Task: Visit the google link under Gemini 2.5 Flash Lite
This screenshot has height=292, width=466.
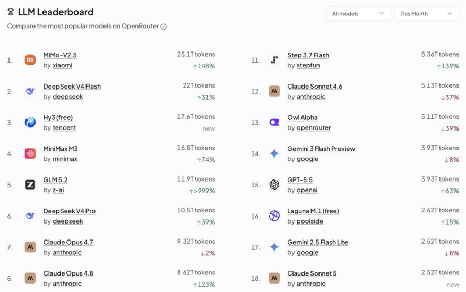Action: click(x=307, y=253)
